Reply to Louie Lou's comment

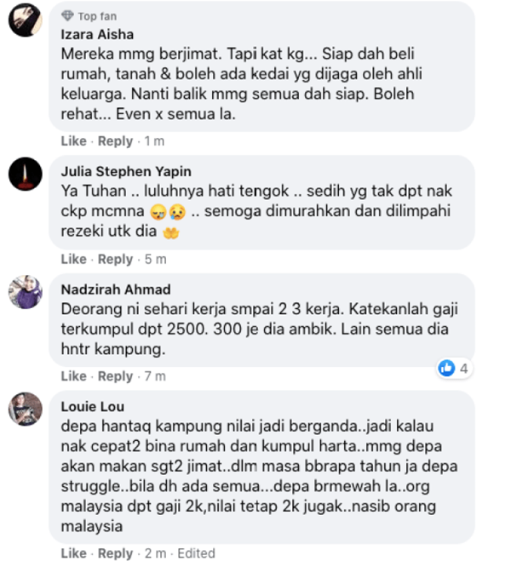pyautogui.click(x=115, y=553)
